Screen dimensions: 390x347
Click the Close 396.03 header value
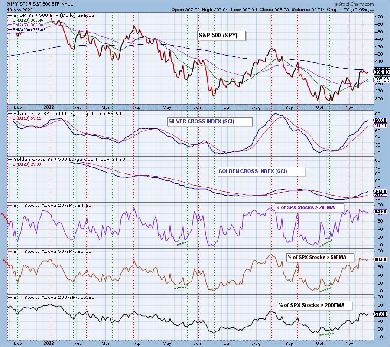pos(274,10)
